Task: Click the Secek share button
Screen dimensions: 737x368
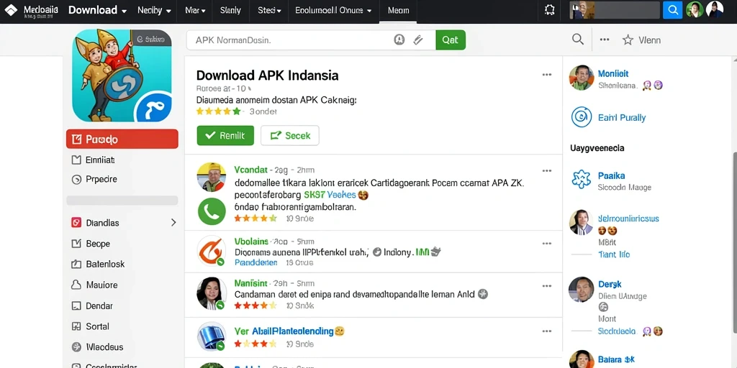Action: point(290,136)
